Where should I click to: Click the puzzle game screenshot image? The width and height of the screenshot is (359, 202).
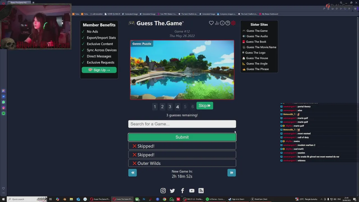click(182, 70)
